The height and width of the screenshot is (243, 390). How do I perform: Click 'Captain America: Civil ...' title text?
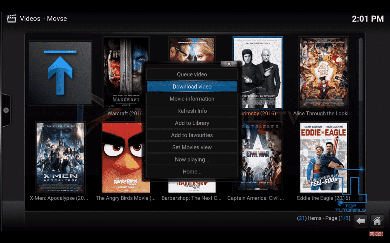256,198
